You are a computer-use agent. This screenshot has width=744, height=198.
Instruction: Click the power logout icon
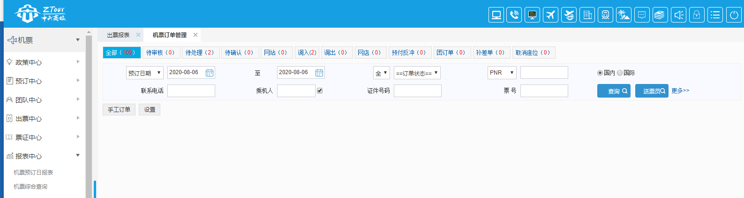pyautogui.click(x=734, y=15)
